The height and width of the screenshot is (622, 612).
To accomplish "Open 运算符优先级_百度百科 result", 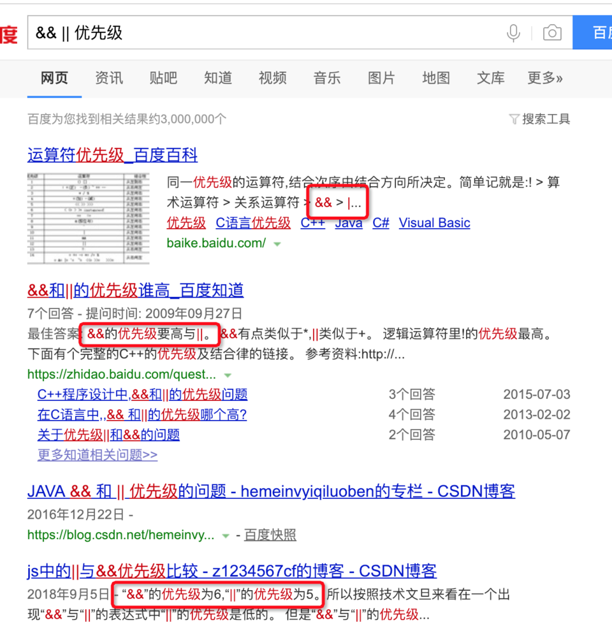I will [x=112, y=155].
